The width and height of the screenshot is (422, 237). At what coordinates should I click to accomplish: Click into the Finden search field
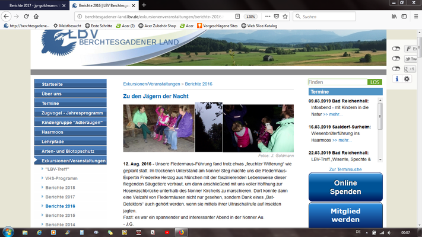point(338,82)
